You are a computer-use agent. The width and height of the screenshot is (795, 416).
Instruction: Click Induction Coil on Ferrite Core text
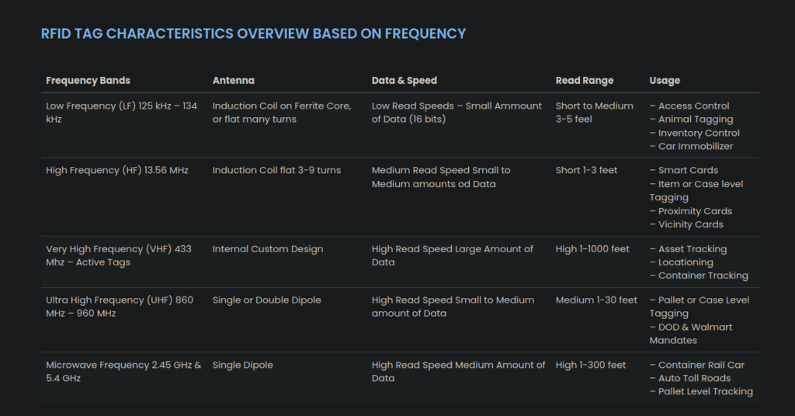point(282,106)
